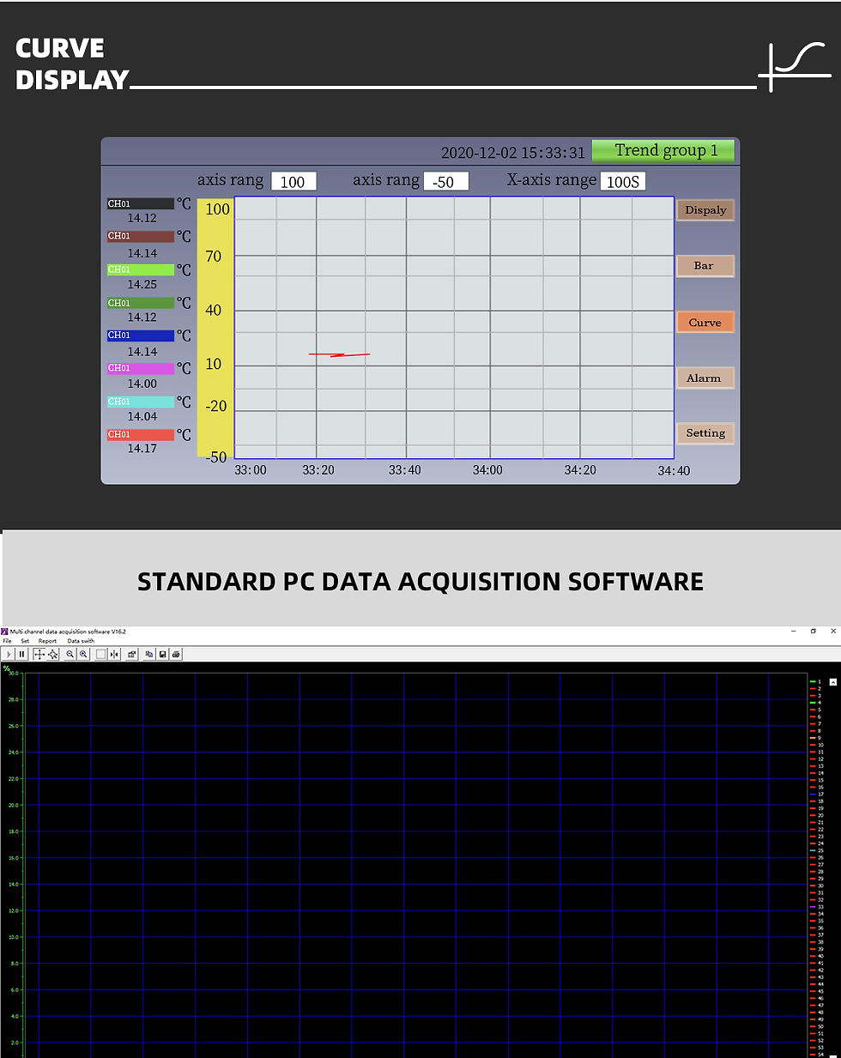841x1058 pixels.
Task: Click the X-axis range 100S input field
Action: [623, 181]
